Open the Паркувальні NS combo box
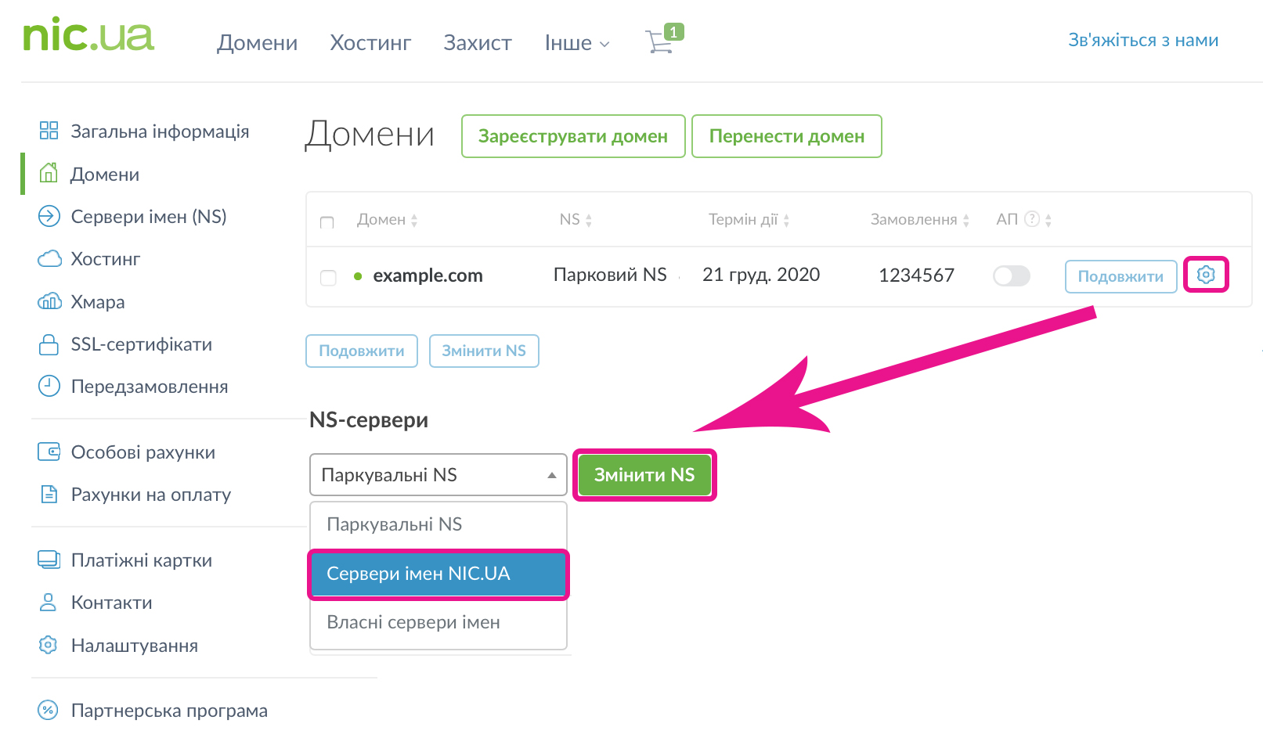1263x738 pixels. click(438, 475)
